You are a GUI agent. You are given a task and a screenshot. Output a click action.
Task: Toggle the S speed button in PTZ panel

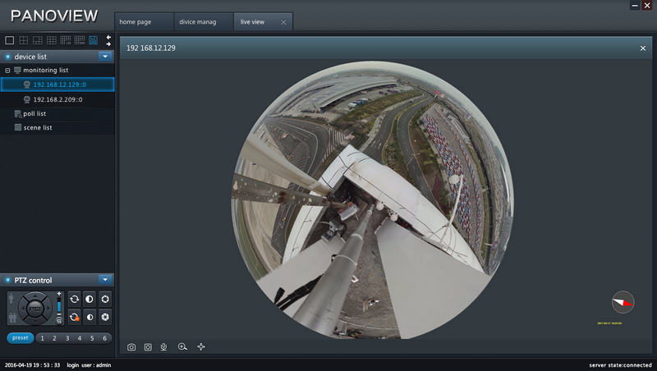click(x=59, y=321)
